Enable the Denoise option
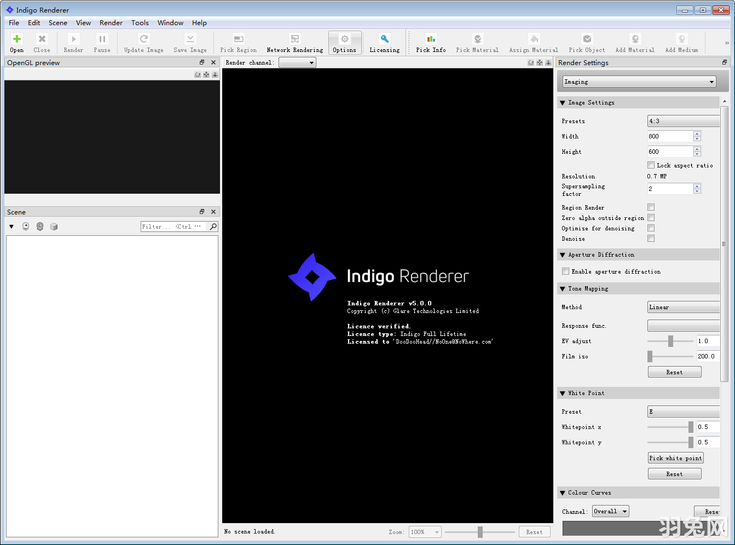This screenshot has width=735, height=545. (651, 238)
